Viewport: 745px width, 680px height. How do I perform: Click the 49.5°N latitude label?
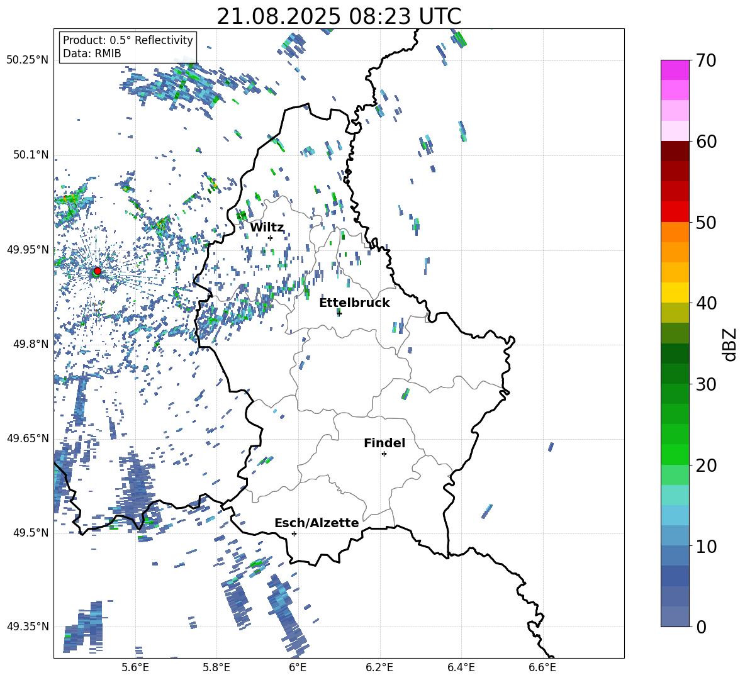[31, 533]
